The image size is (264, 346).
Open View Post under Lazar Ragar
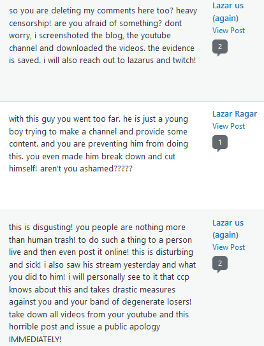click(229, 126)
